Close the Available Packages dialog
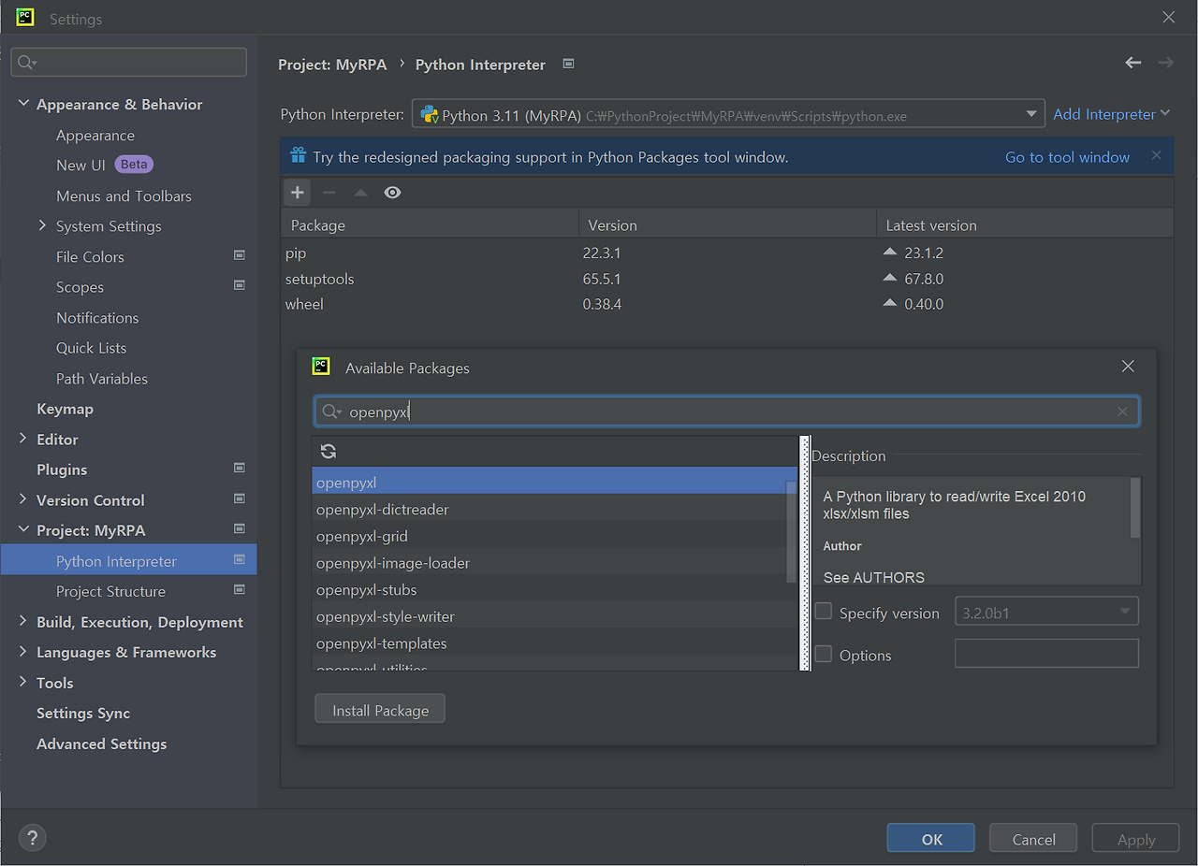Image resolution: width=1198 pixels, height=866 pixels. [x=1128, y=367]
